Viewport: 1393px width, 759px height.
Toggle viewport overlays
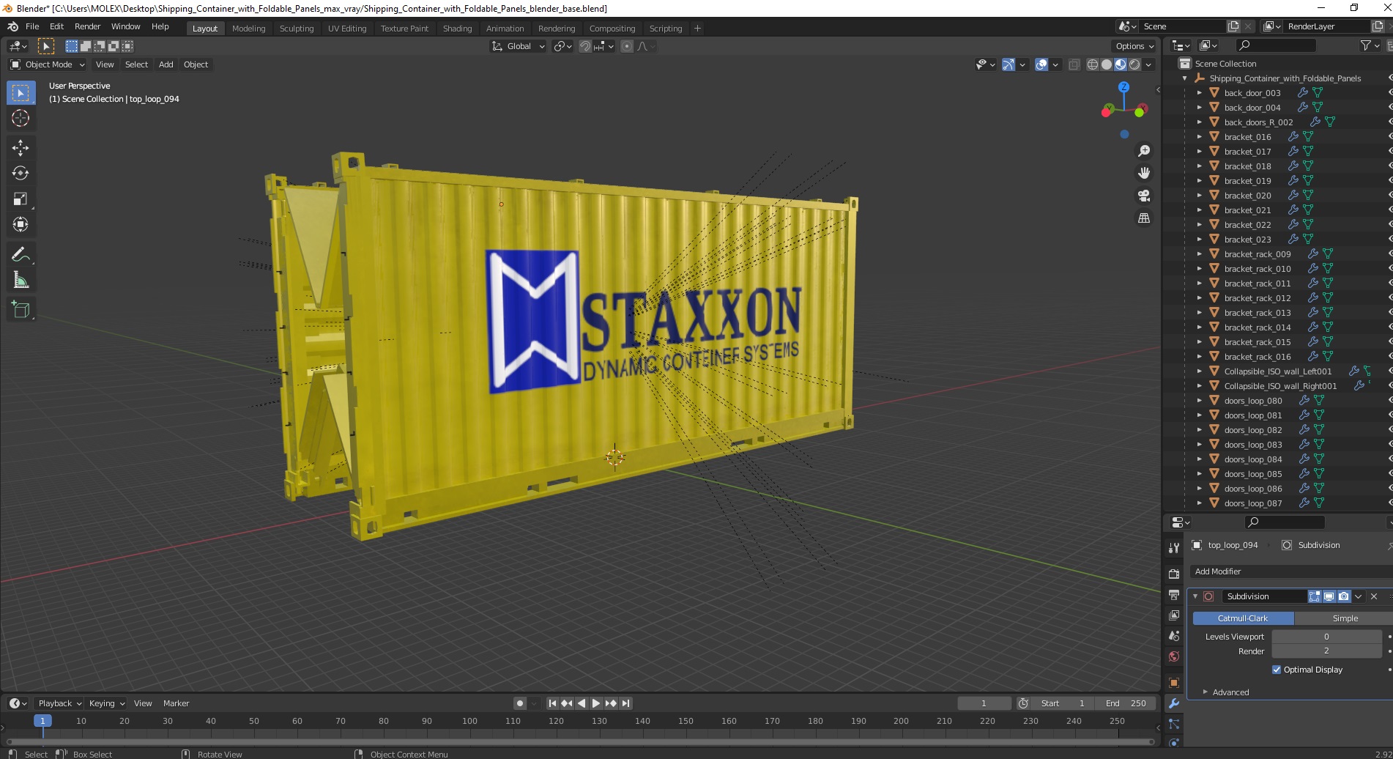1041,64
